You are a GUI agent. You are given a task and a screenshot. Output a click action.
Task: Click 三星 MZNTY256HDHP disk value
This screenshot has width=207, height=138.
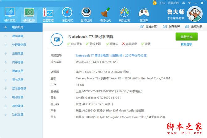[109, 91]
